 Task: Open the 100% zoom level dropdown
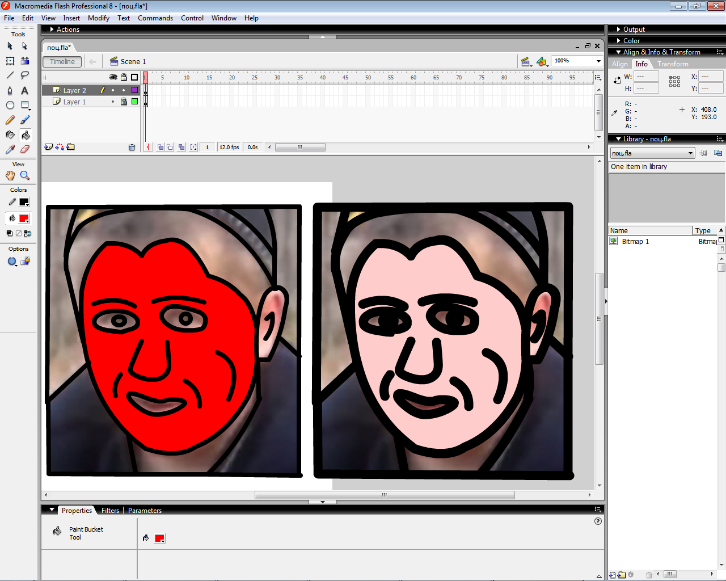[598, 61]
